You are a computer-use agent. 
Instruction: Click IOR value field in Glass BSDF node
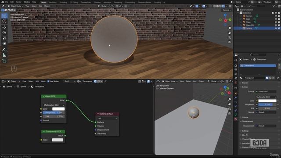[x=54, y=116]
